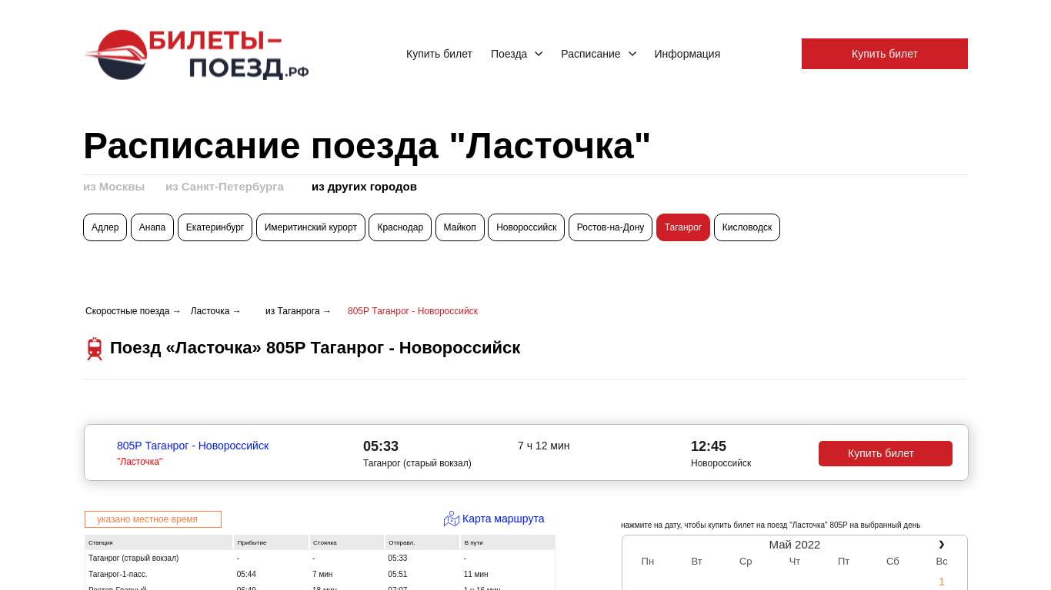Select the Ростов-на-Дону city chip
Image resolution: width=1051 pixels, height=590 pixels.
(610, 227)
